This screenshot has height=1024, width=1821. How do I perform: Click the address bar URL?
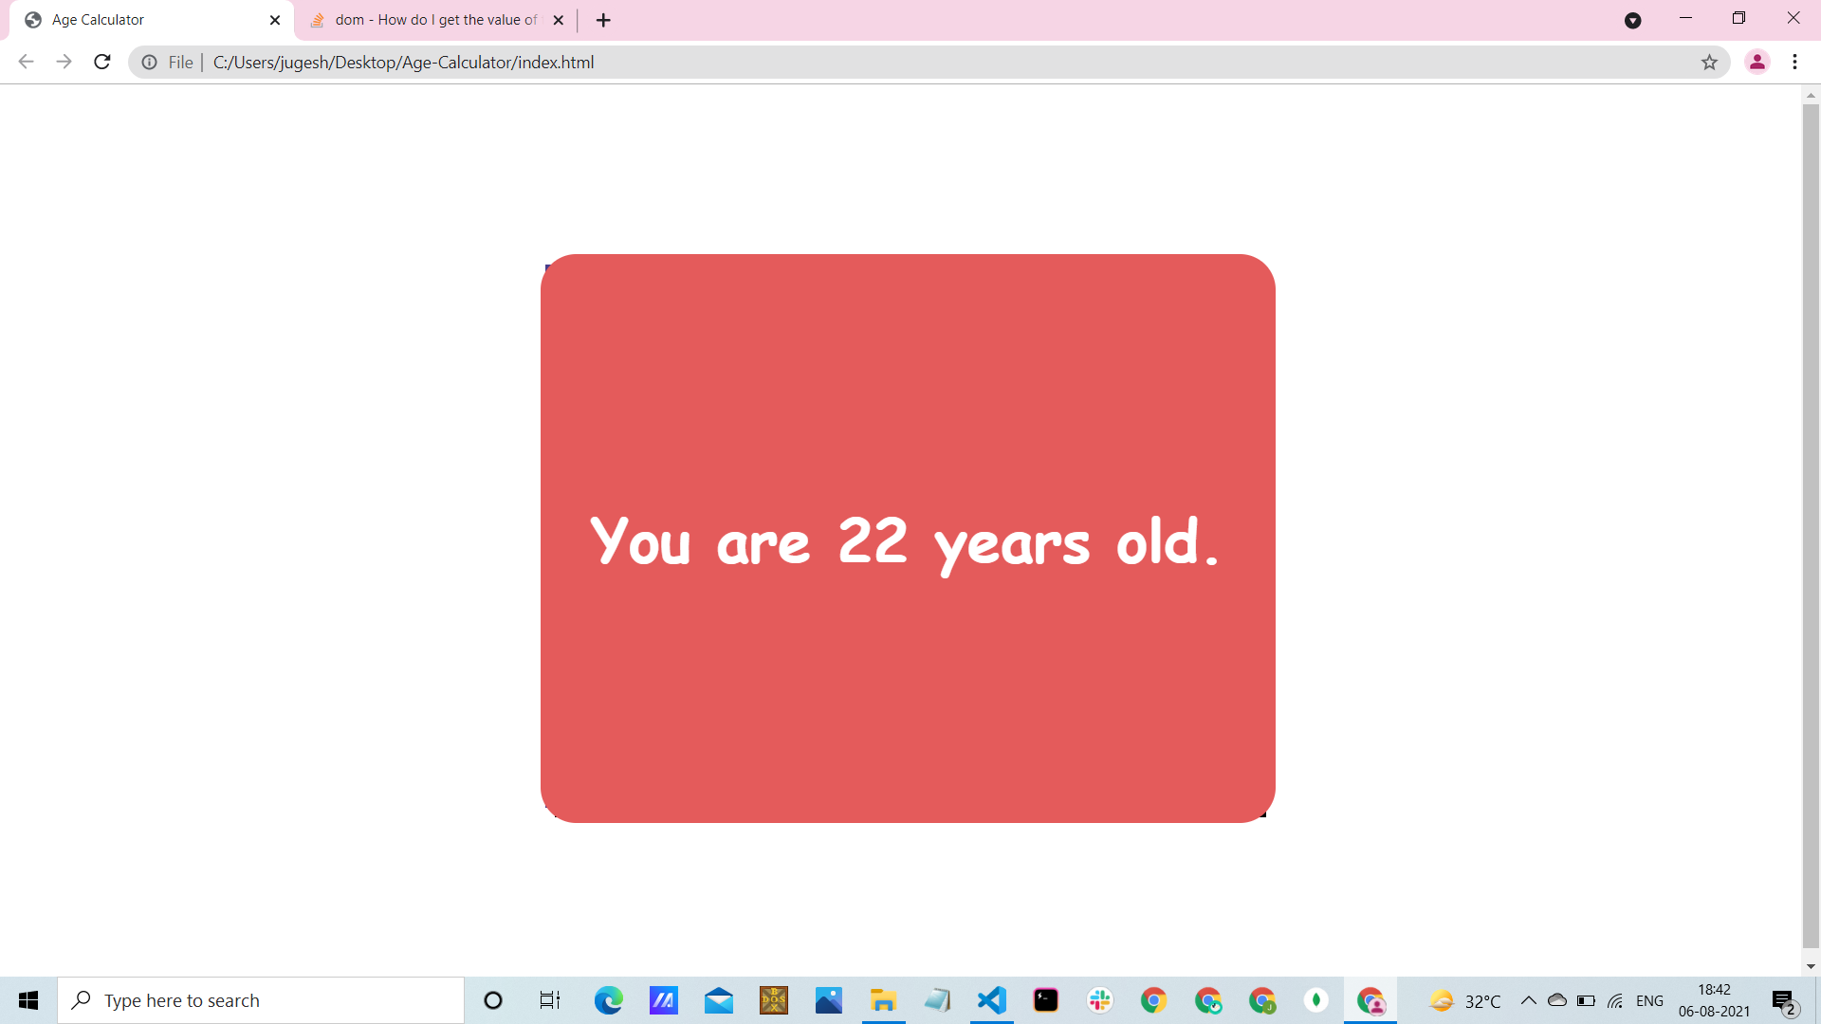click(403, 63)
